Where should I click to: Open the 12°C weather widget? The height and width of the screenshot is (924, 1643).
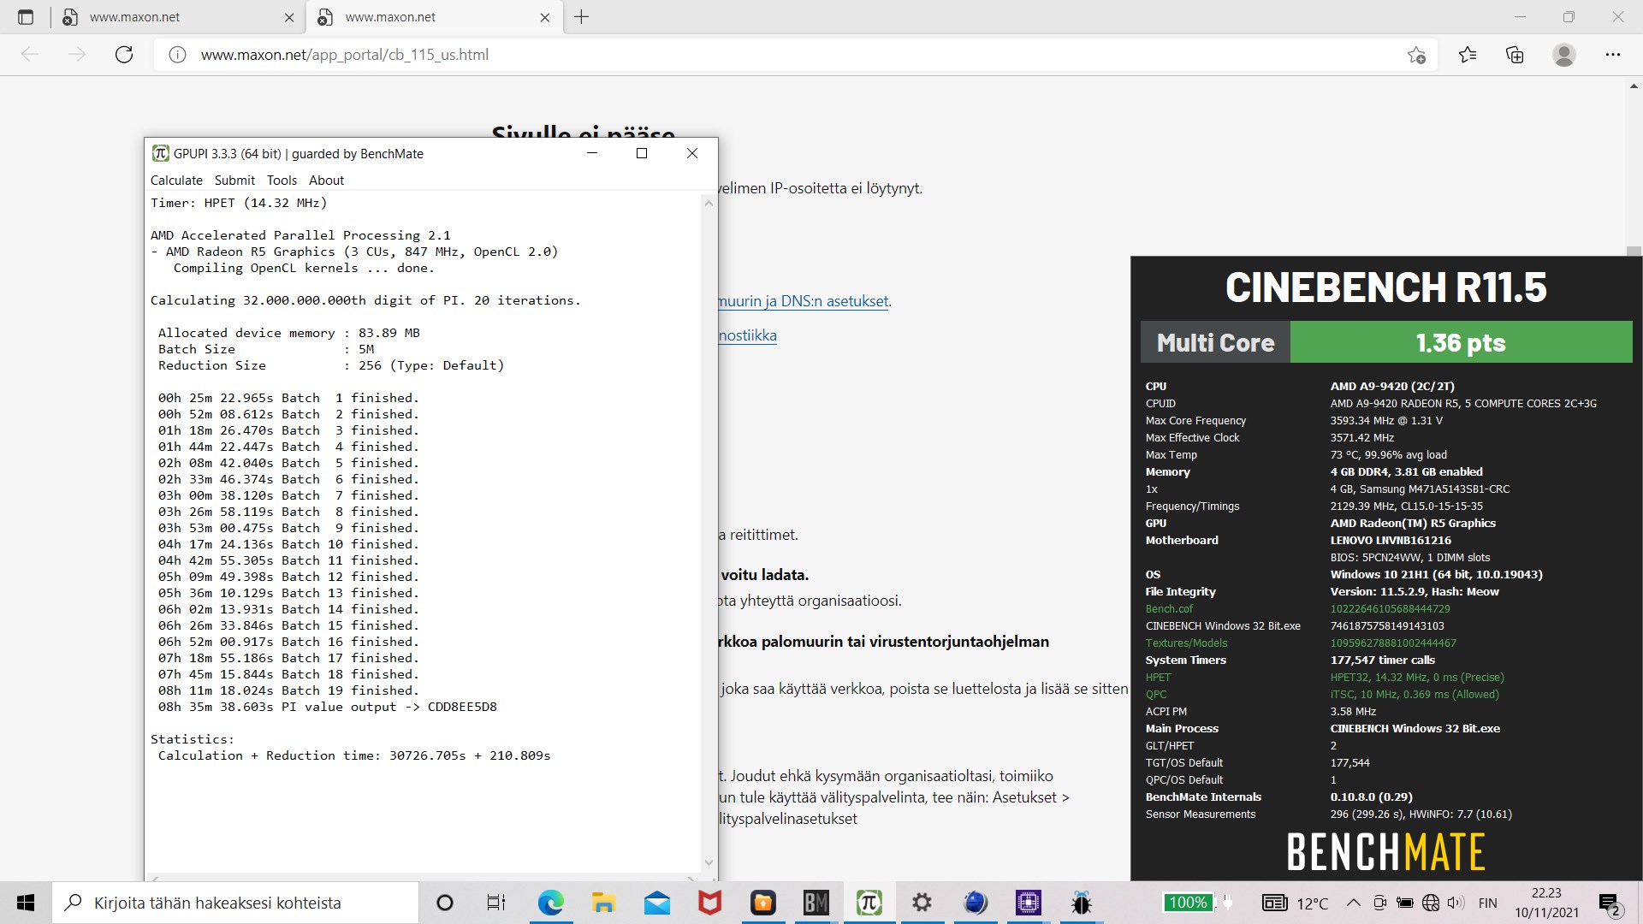(x=1296, y=903)
